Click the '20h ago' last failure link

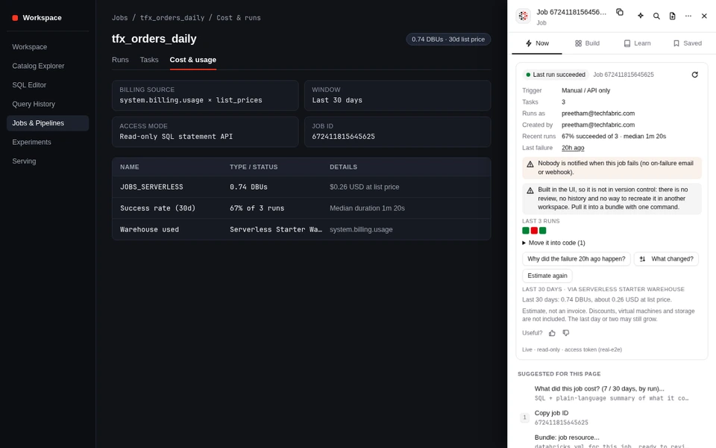[573, 148]
